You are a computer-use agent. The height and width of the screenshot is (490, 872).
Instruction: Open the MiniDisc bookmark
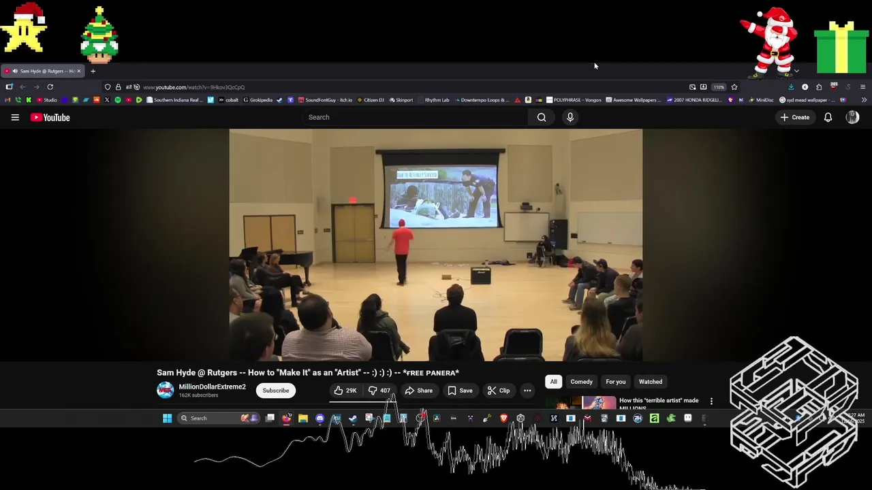[x=761, y=100]
